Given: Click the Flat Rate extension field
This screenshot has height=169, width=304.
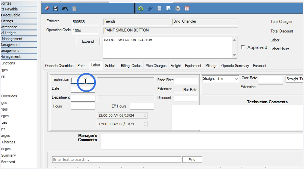Looking at the screenshot, I should click(186, 90).
